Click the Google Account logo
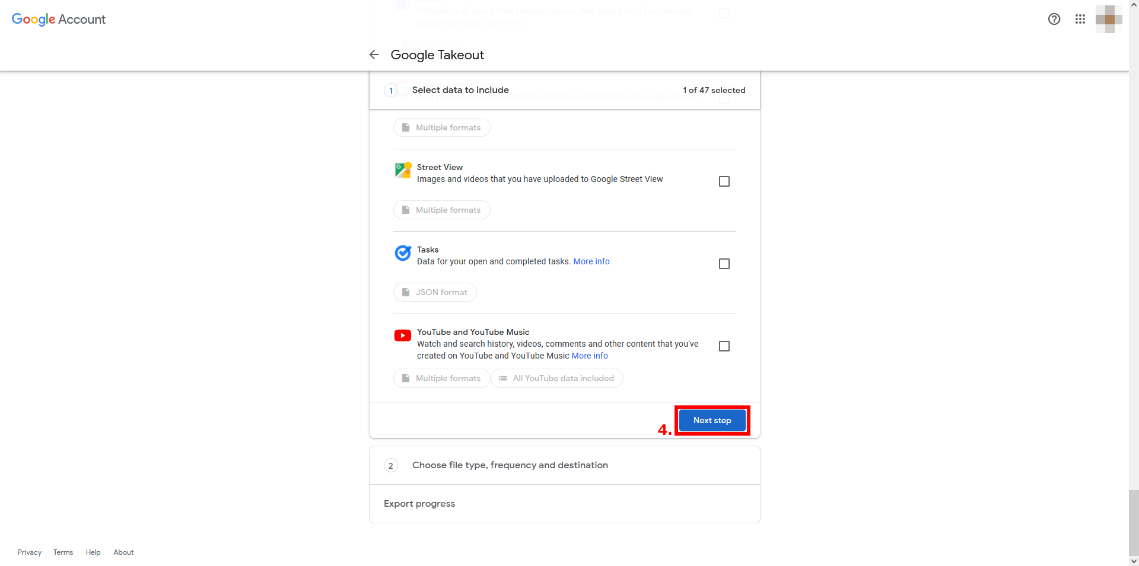The width and height of the screenshot is (1139, 566). [x=59, y=19]
